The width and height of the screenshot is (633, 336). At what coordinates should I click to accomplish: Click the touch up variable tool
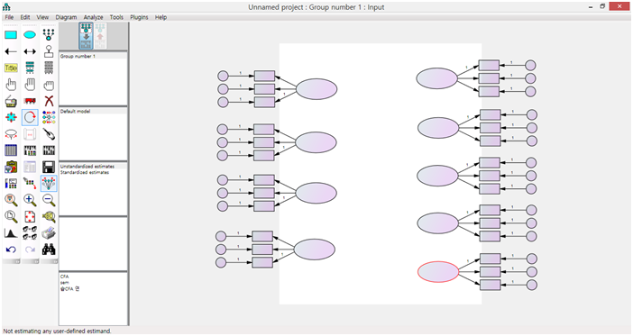[49, 134]
